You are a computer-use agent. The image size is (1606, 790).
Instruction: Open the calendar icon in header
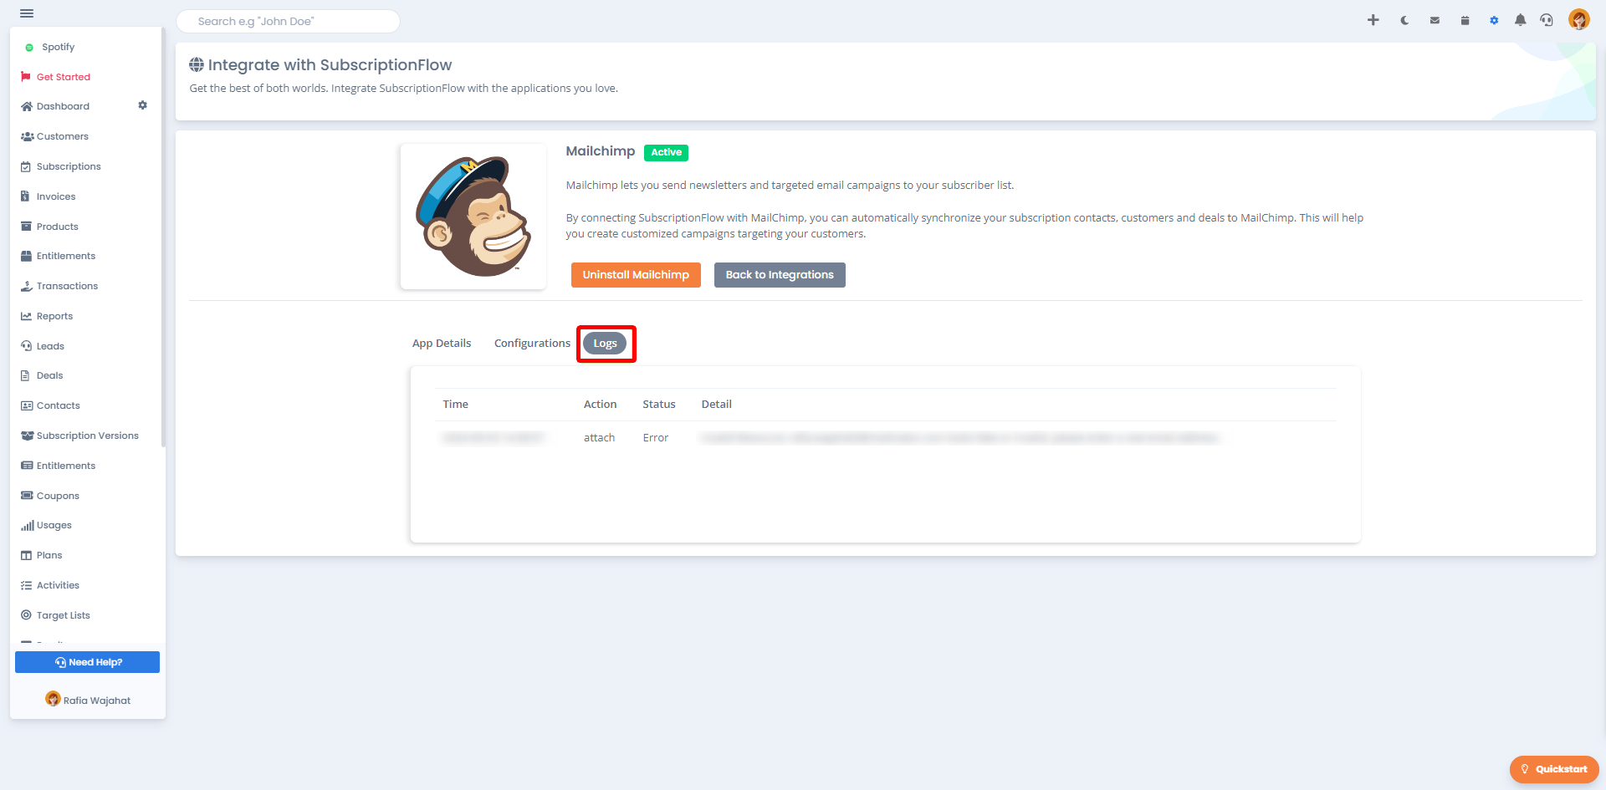tap(1465, 20)
